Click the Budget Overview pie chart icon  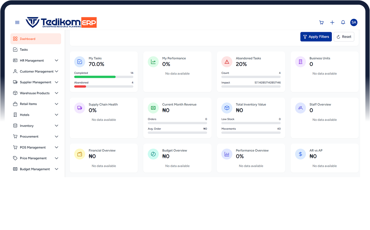pos(153,154)
